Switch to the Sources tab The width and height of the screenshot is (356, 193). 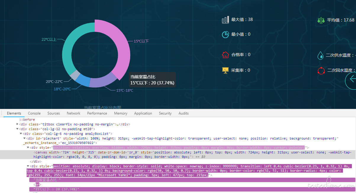(54, 113)
